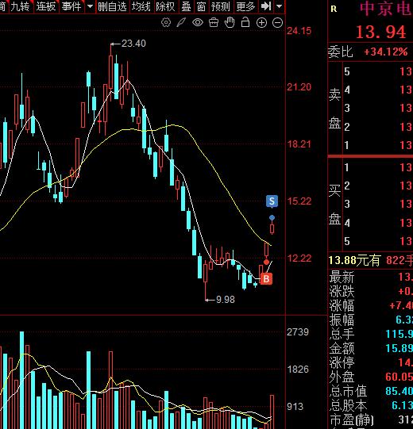Click the red B buy signal marker
The width and height of the screenshot is (413, 429).
266,279
